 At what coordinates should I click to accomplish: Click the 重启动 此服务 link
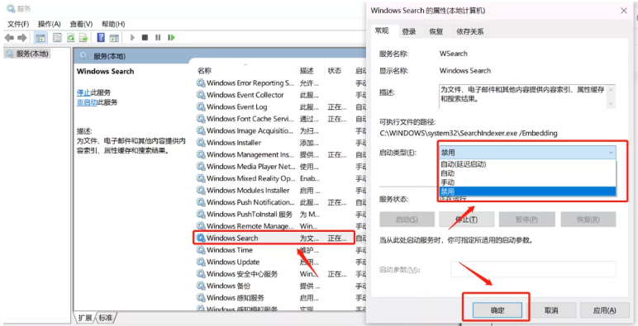pyautogui.click(x=87, y=102)
